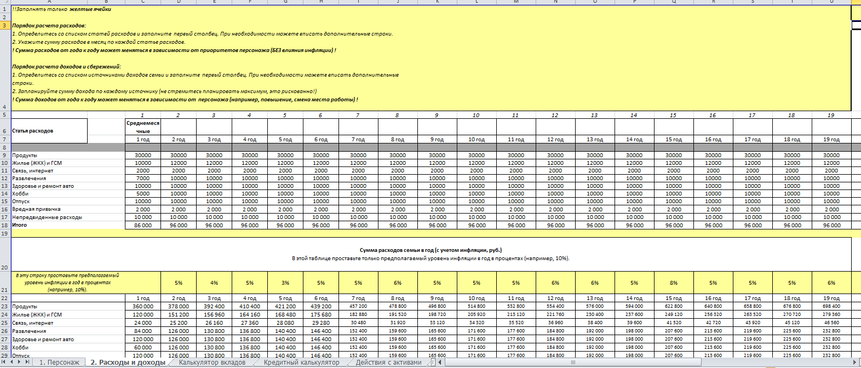Screen dimensions: 861x368
Task: Click the inflation instruction cell in row 21
Action: (68, 283)
